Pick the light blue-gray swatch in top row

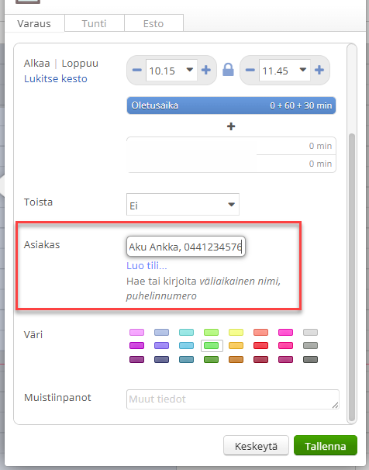pos(162,332)
